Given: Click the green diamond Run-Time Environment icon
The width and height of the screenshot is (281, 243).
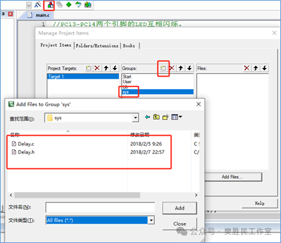Looking at the screenshot, I should pyautogui.click(x=69, y=5).
